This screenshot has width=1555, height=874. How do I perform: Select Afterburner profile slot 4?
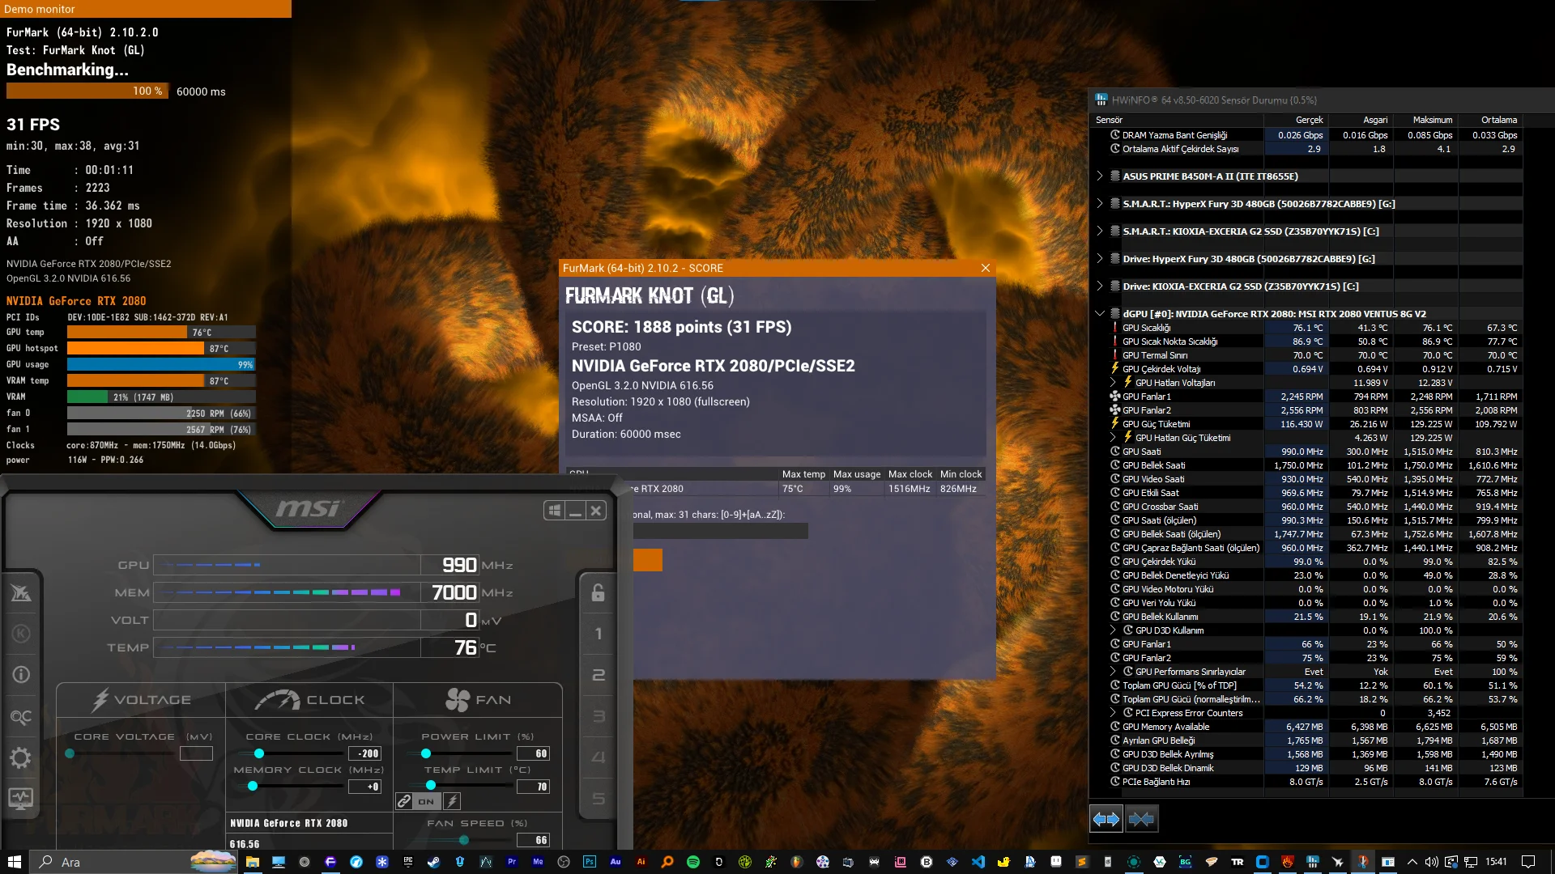(x=599, y=757)
